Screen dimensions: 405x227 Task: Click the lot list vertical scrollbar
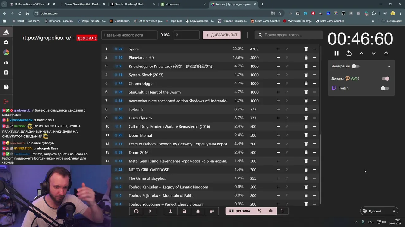(321, 169)
